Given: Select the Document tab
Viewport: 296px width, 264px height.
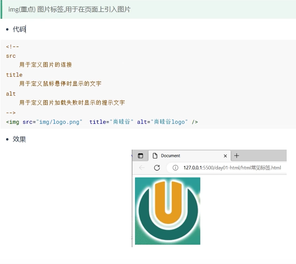Looking at the screenshot, I should (190, 156).
